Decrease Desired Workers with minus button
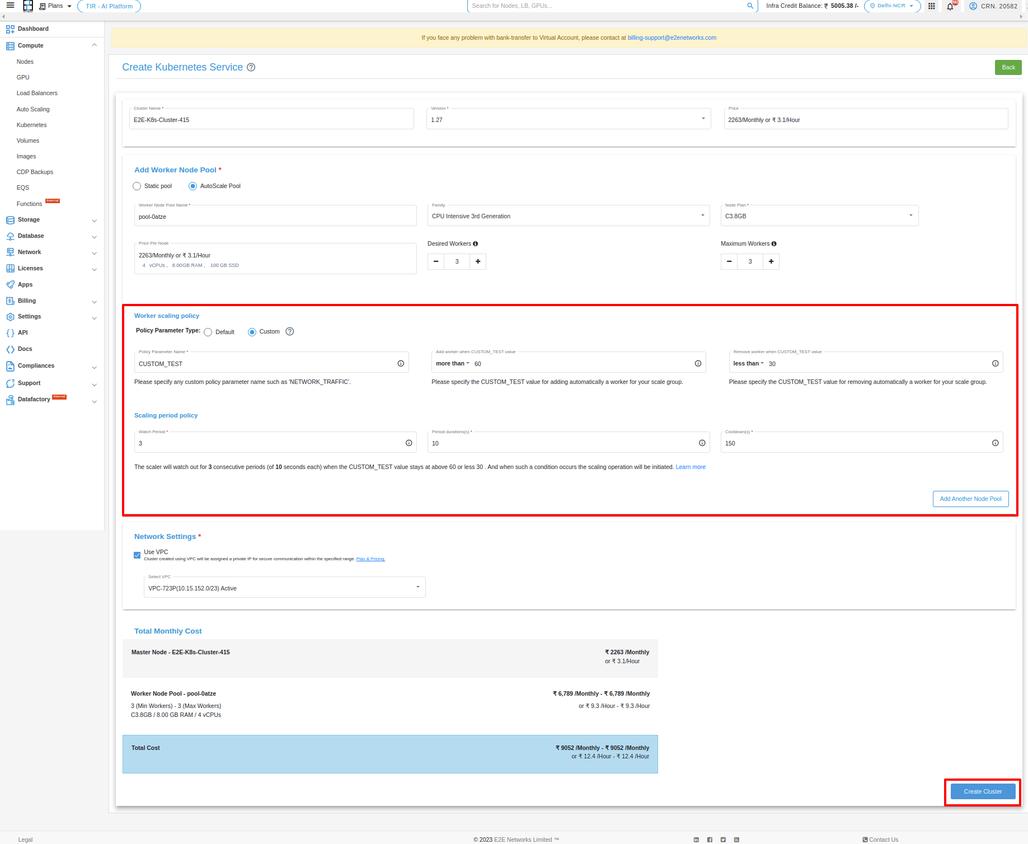The width and height of the screenshot is (1028, 844). (x=436, y=261)
